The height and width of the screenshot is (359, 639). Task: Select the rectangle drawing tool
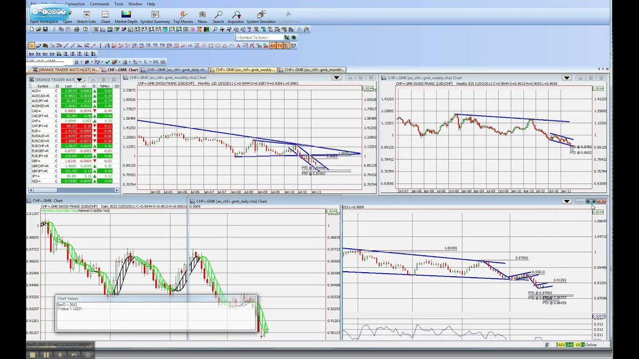(x=211, y=46)
